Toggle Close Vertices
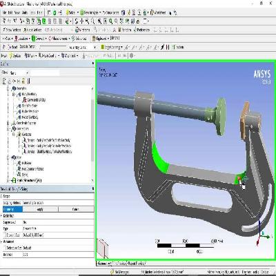Screen dimensions: 276x276 click(32, 30)
